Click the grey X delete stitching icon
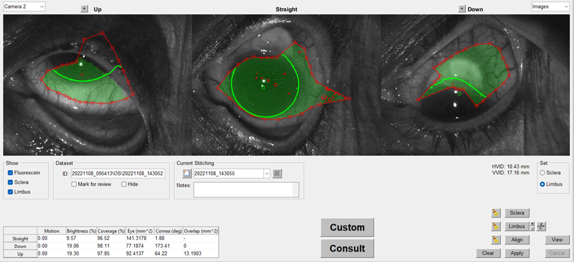The height and width of the screenshot is (262, 574). tap(277, 174)
